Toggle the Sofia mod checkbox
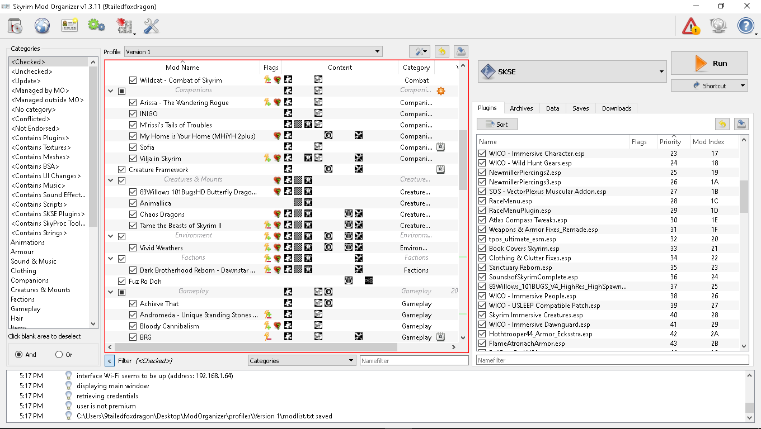The width and height of the screenshot is (761, 429). coord(133,147)
